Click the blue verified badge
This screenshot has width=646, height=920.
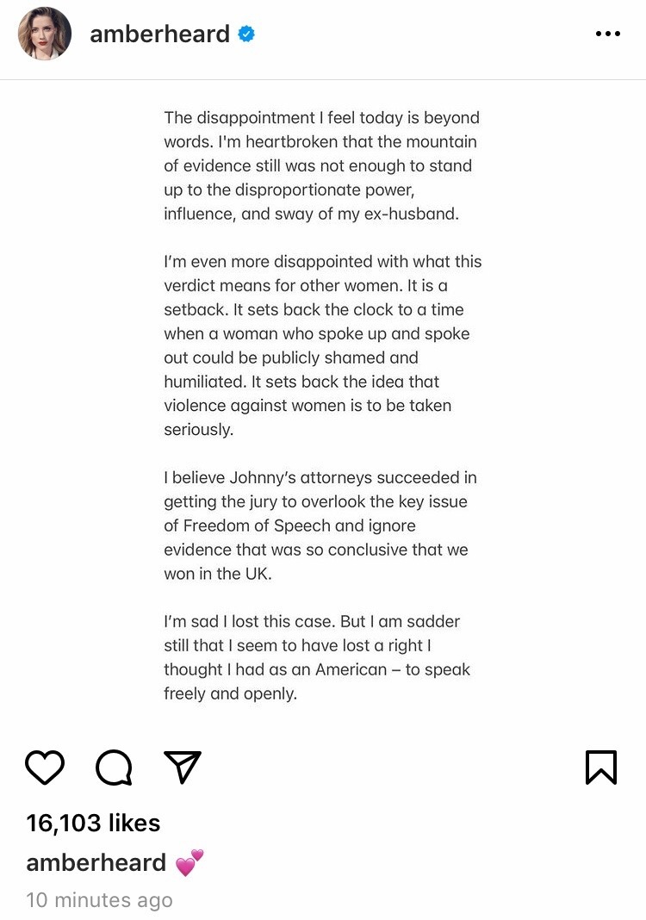click(246, 34)
